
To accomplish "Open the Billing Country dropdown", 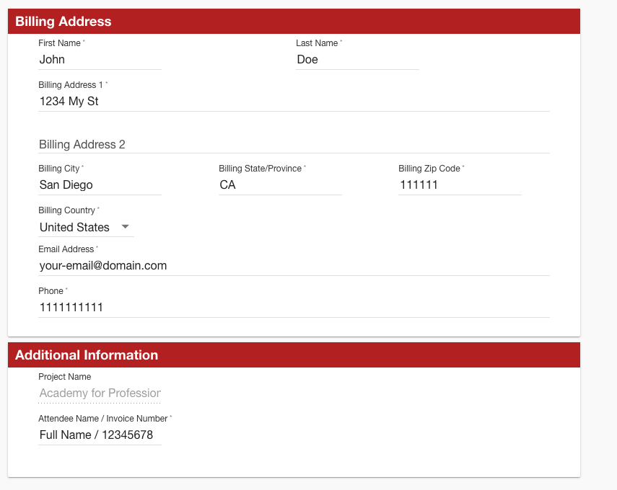I will tap(86, 227).
